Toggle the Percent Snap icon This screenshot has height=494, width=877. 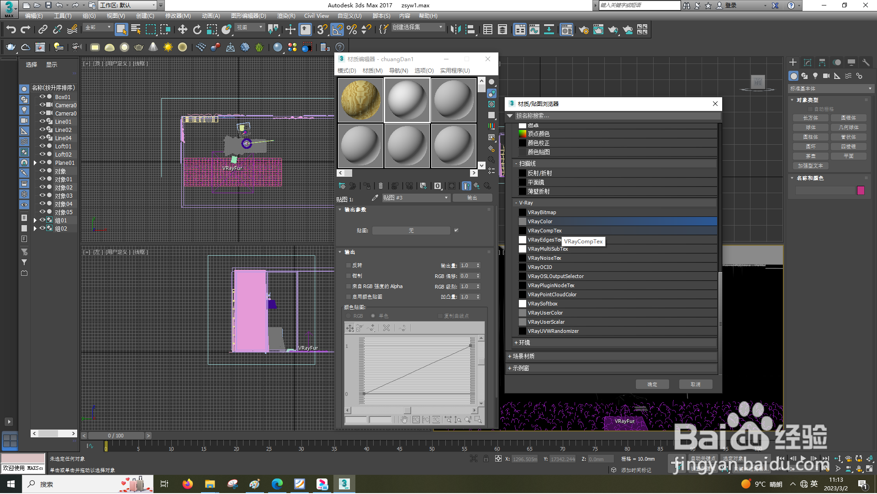click(352, 30)
